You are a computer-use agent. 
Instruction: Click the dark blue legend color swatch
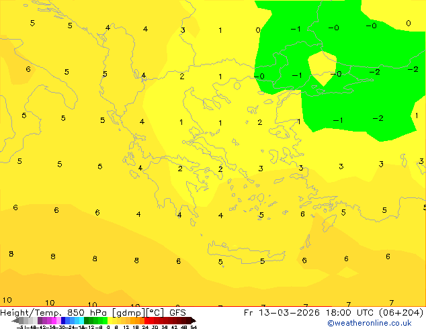[x=63, y=320]
